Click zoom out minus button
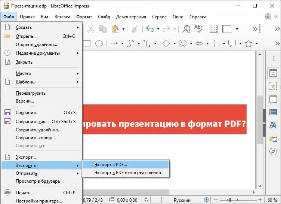The image size is (281, 204). (216, 200)
